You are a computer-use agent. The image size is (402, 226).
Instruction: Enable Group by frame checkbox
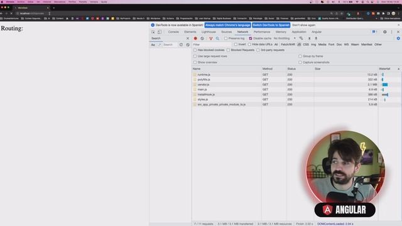coord(300,56)
